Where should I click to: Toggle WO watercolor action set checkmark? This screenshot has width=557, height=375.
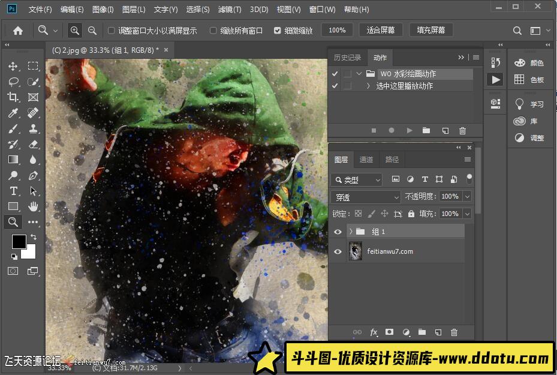coord(335,74)
